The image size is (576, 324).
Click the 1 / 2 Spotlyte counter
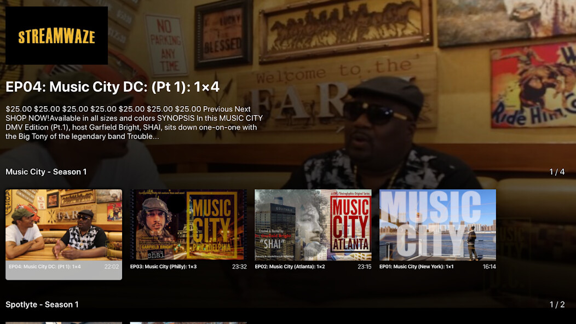pyautogui.click(x=557, y=304)
